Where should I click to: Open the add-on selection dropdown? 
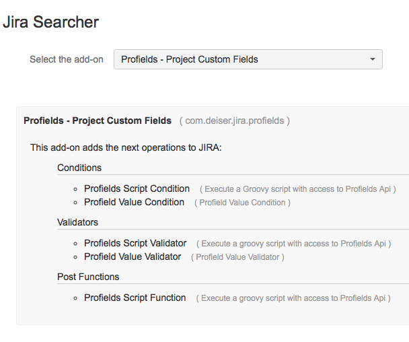248,59
